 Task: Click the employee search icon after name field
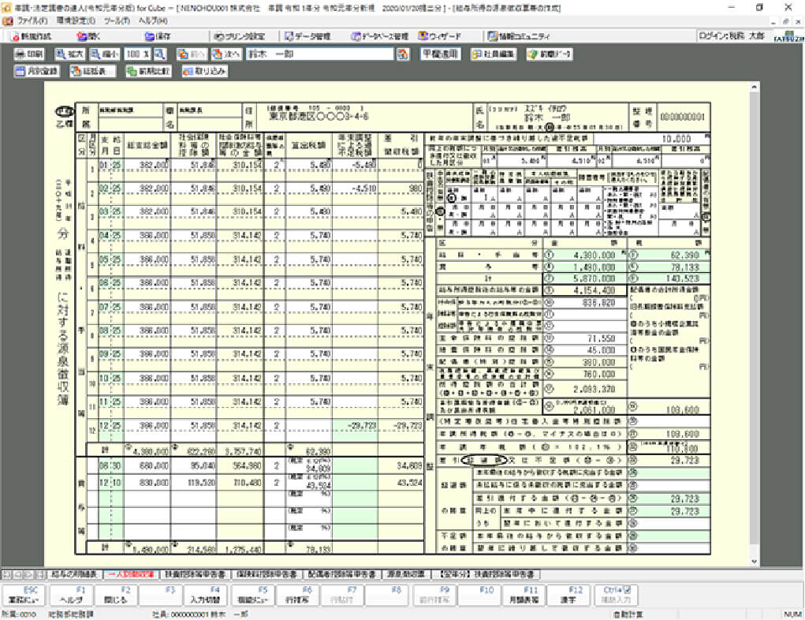(403, 54)
